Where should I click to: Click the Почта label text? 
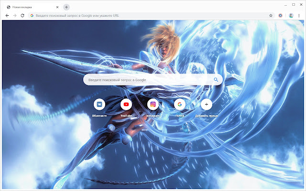tap(180, 116)
